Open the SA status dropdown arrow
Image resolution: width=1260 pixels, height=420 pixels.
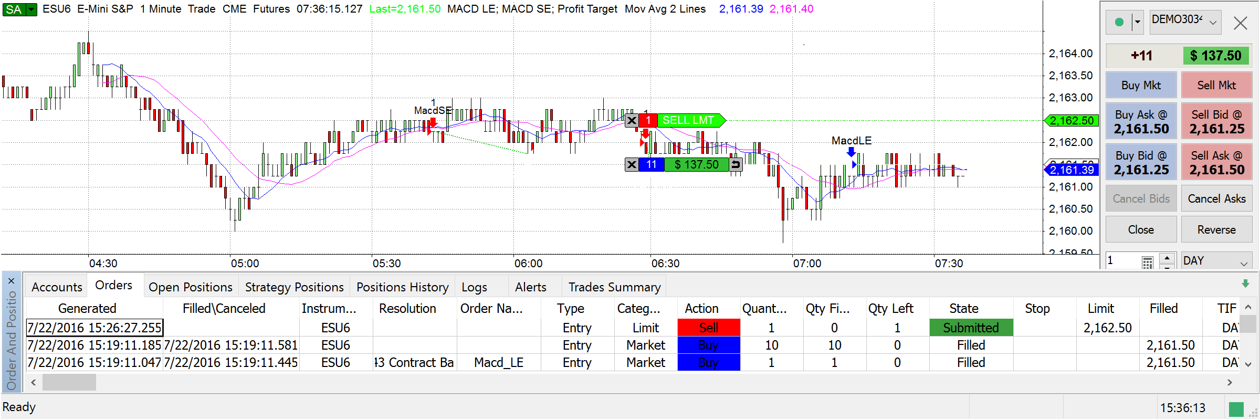[x=31, y=9]
